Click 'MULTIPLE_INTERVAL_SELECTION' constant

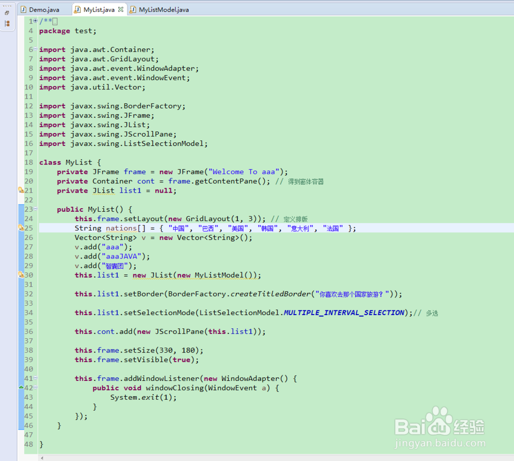pos(344,312)
